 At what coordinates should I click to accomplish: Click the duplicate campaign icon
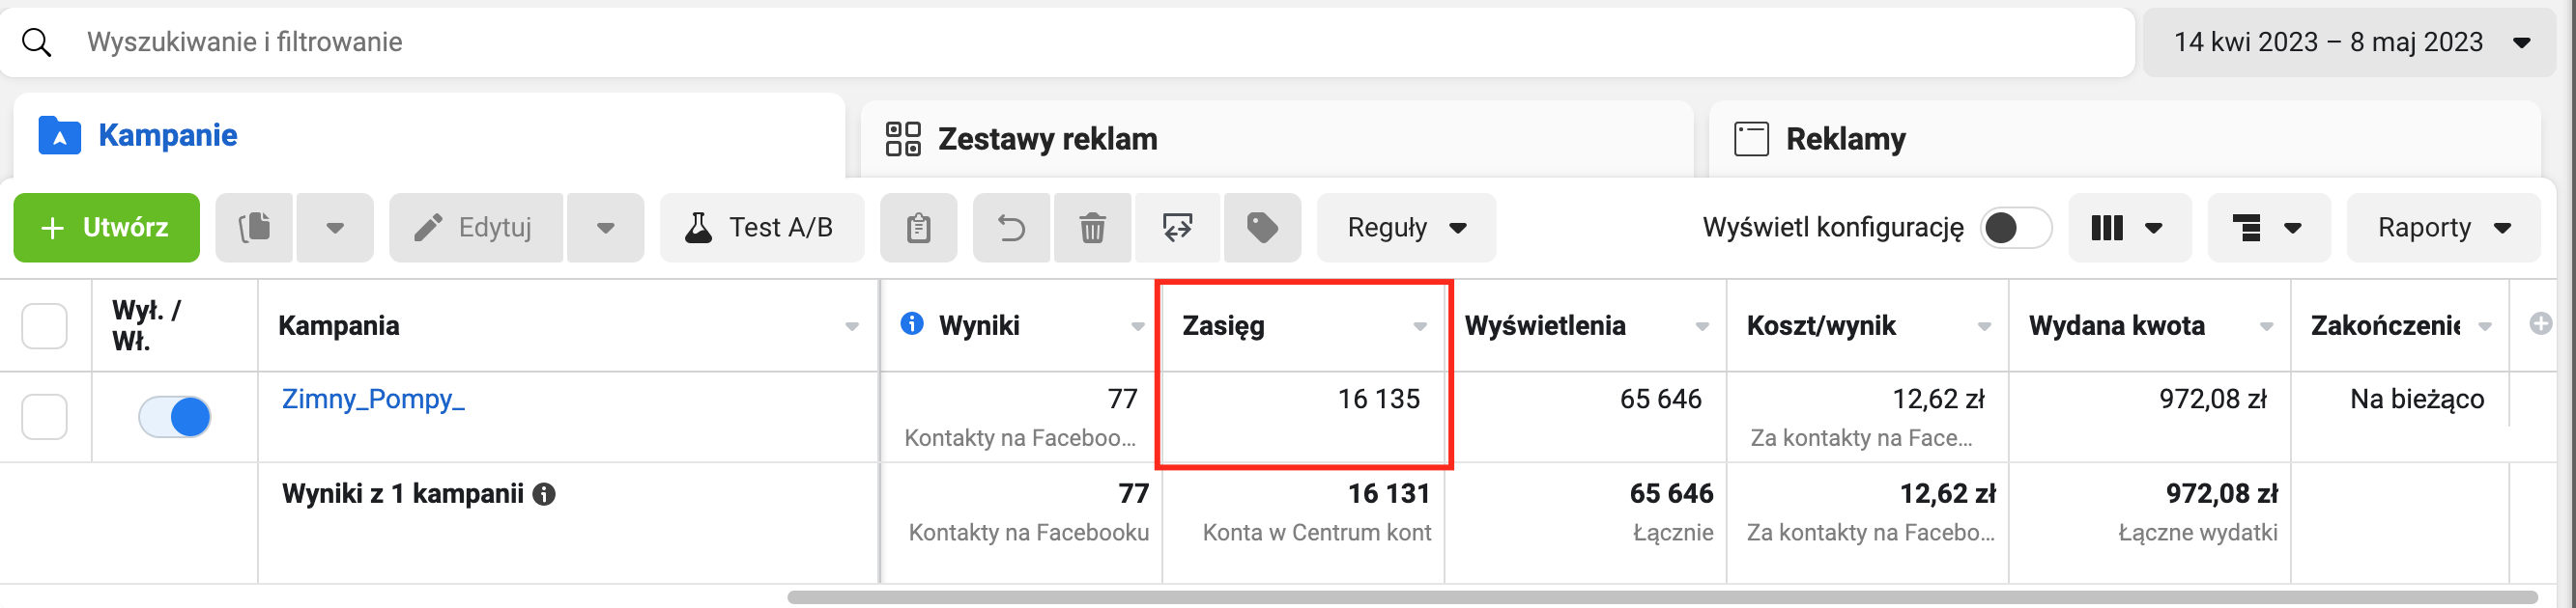[x=254, y=228]
